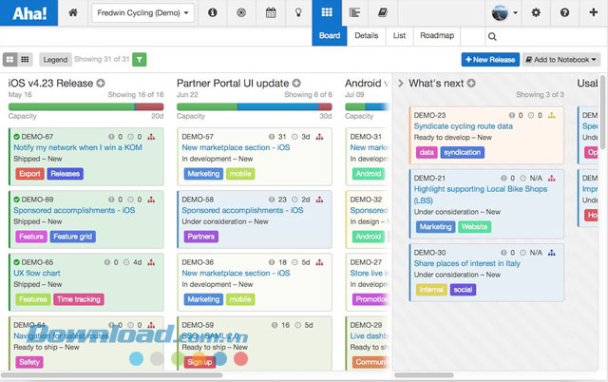Open the settings gear icon
This screenshot has height=382, width=608.
pos(536,12)
